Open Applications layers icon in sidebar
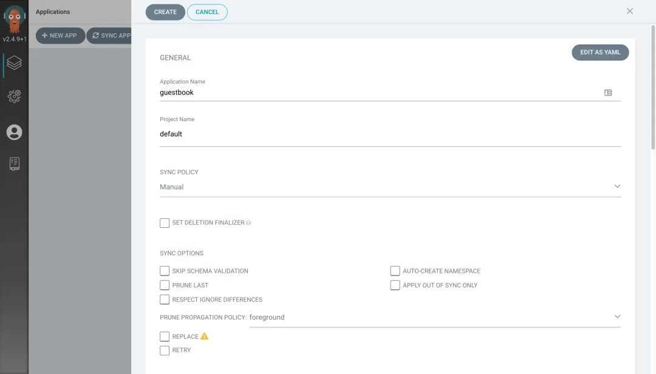Screen dimensions: 656x374 coord(15,62)
